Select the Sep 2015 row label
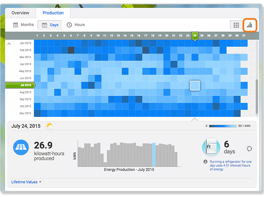264x197 pixels. (x=25, y=99)
